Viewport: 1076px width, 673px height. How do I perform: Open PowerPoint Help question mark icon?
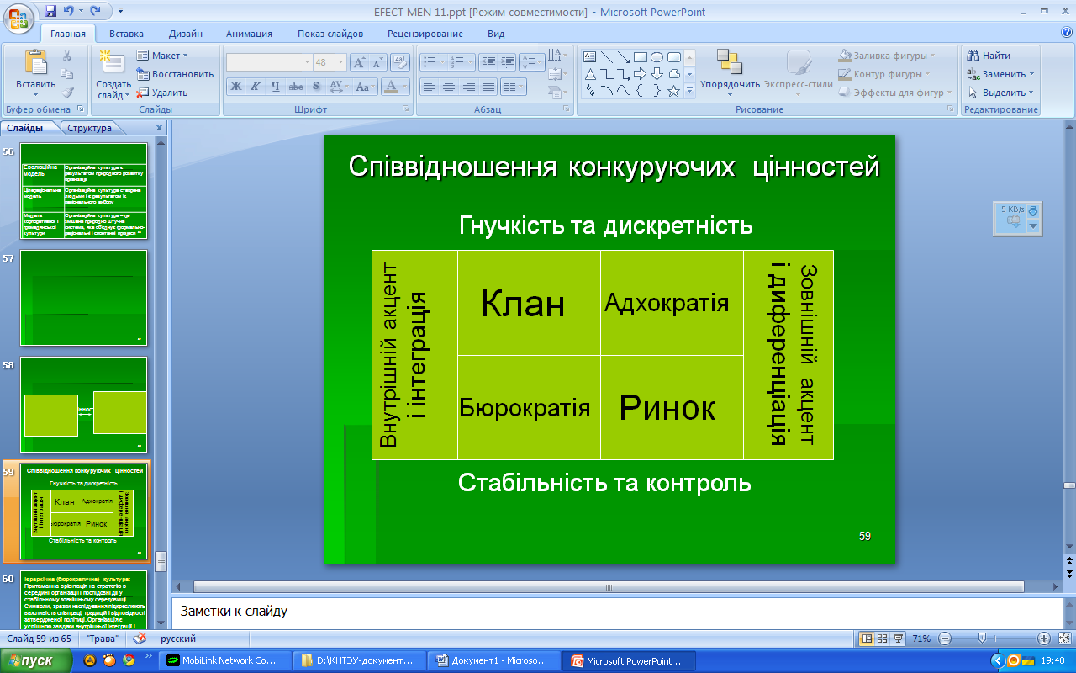[x=1067, y=33]
